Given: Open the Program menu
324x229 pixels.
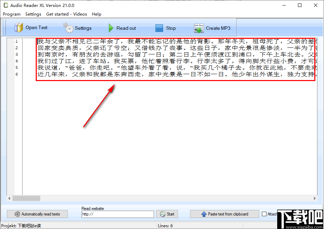Looking at the screenshot, I should [11, 14].
